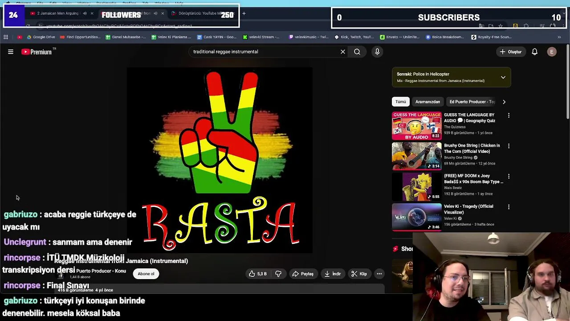This screenshot has height=321, width=570.
Task: Open (FREE) MF DOOM x Joey Bada$$ title
Action: click(x=473, y=179)
